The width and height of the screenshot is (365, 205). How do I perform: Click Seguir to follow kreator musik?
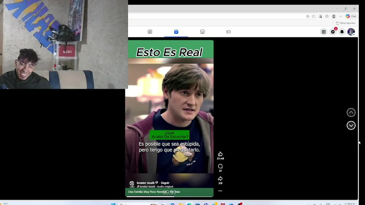point(165,183)
